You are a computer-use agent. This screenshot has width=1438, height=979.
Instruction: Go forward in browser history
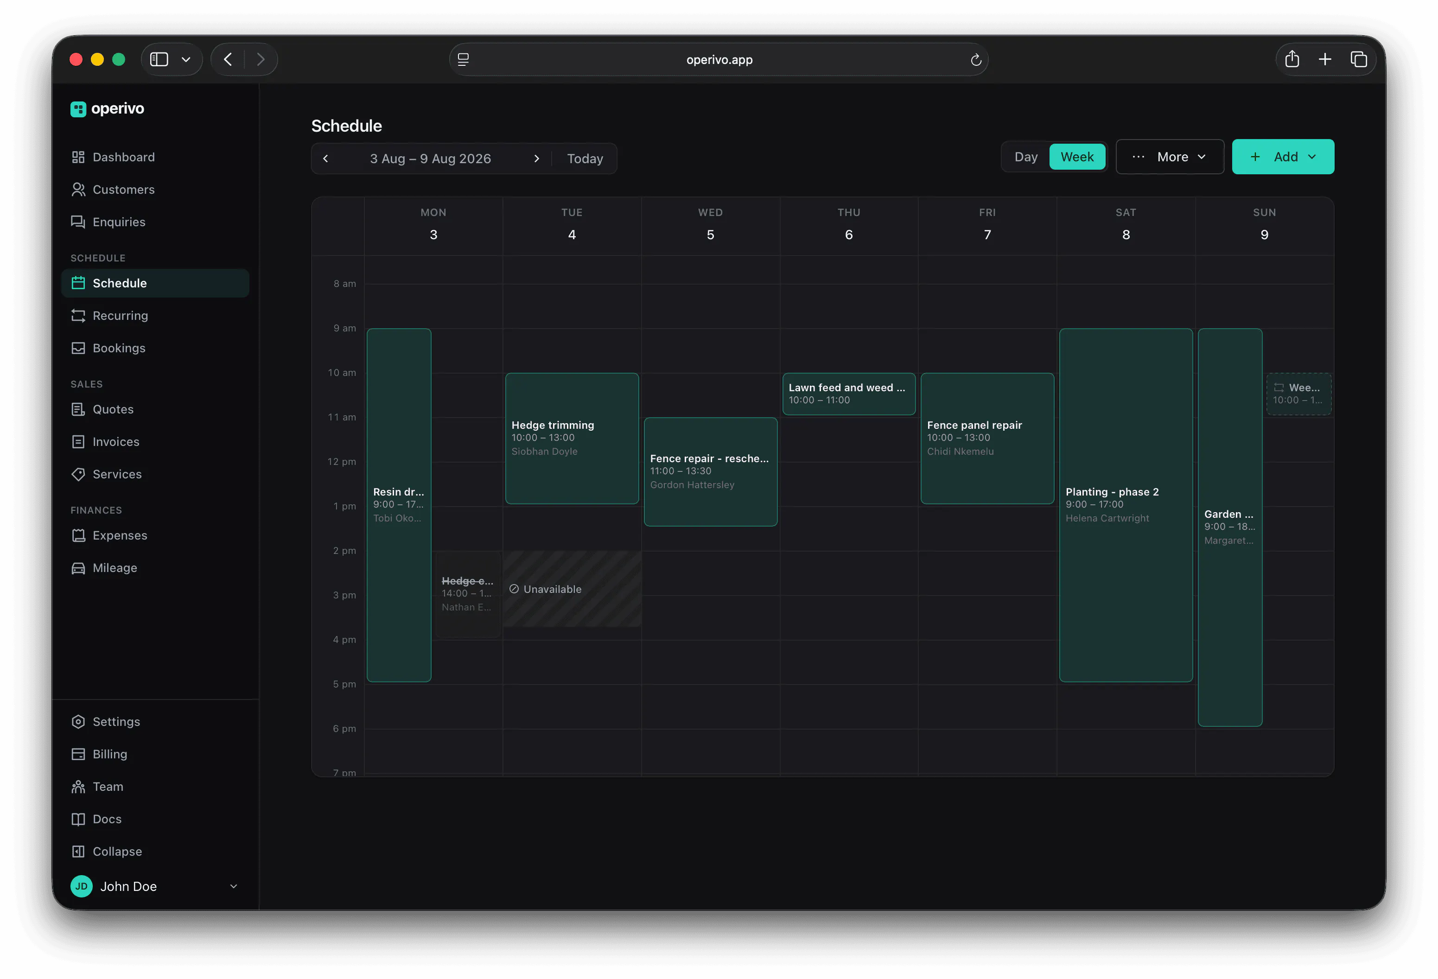(261, 59)
